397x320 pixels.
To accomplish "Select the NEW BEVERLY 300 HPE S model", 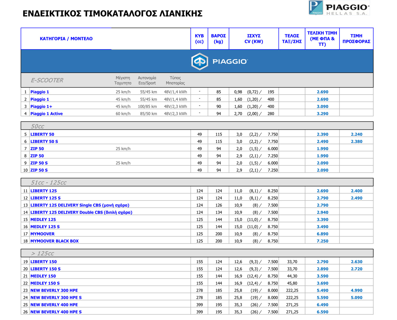I will [56, 298].
